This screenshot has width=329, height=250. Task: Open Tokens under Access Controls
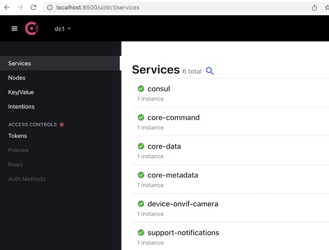tap(18, 136)
